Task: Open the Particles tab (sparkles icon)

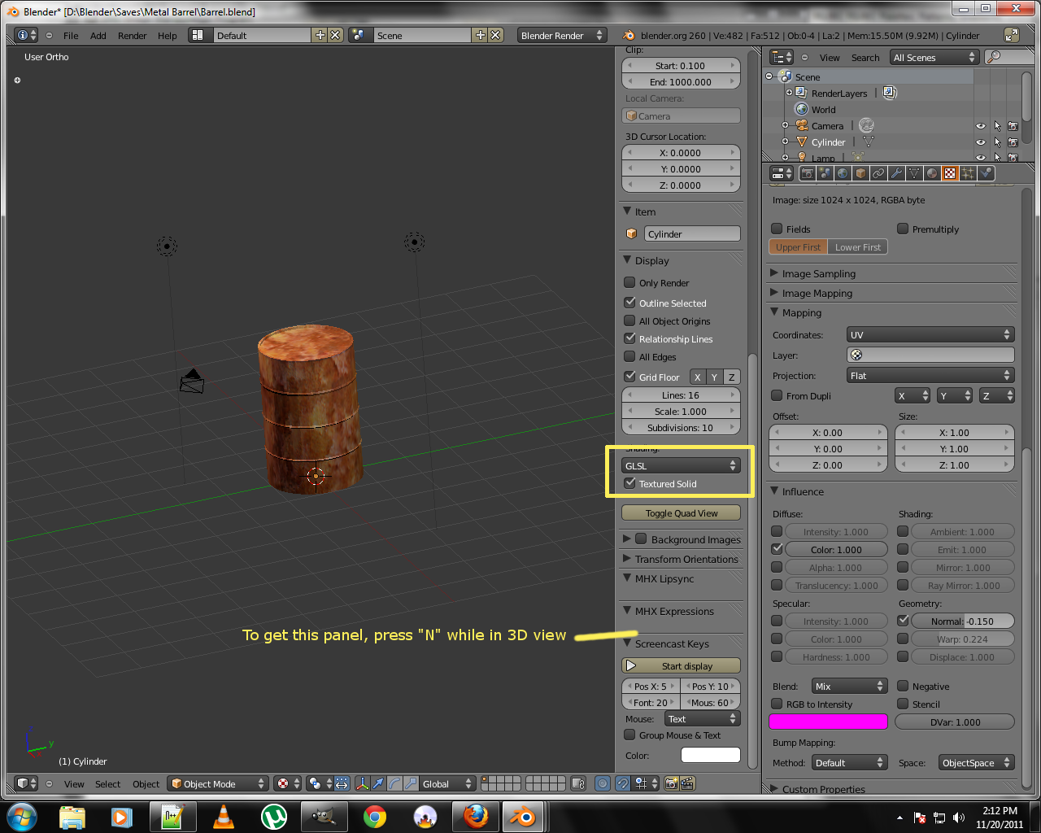Action: [968, 173]
